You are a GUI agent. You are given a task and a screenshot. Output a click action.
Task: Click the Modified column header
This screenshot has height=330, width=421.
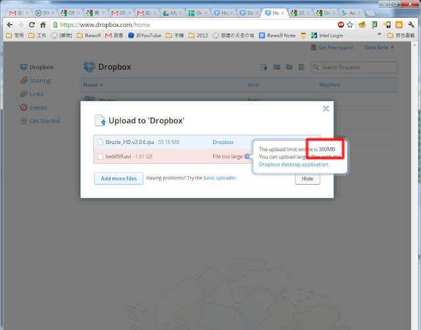coord(330,85)
